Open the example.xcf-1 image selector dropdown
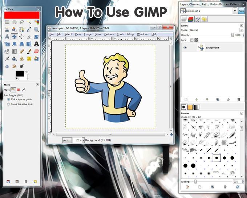This screenshot has width=247, height=198. click(235, 11)
